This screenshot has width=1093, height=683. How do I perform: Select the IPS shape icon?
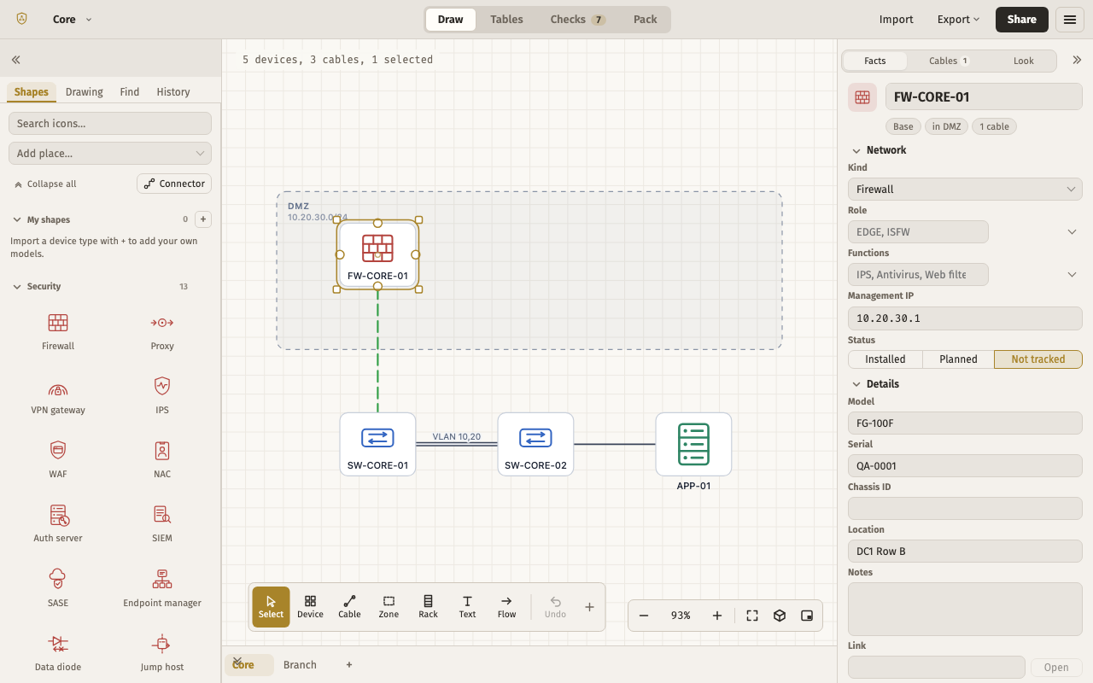coord(162,386)
